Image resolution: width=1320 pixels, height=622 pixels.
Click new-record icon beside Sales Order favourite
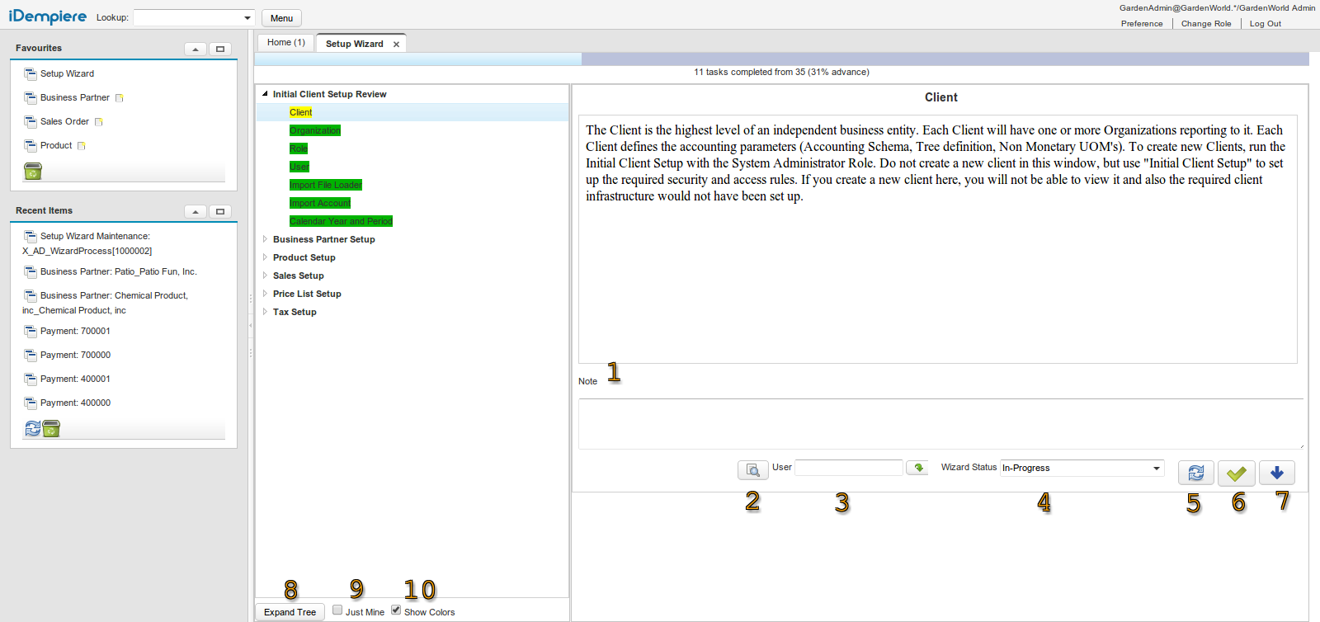pos(98,122)
